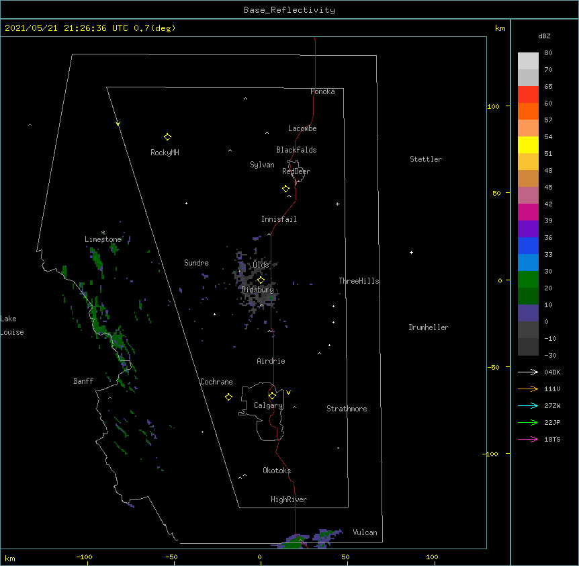Click the white 04DK arrow in the legend
579x566 pixels.
pos(528,372)
